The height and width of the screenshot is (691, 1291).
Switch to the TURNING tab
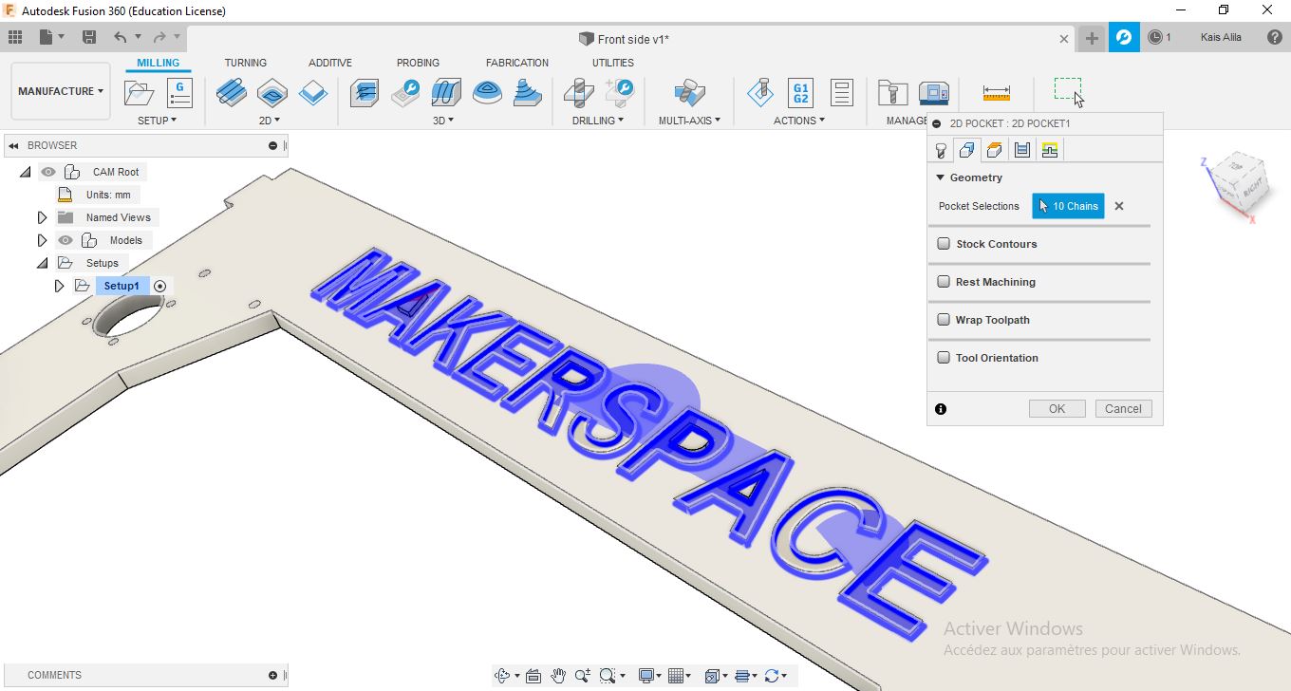246,63
